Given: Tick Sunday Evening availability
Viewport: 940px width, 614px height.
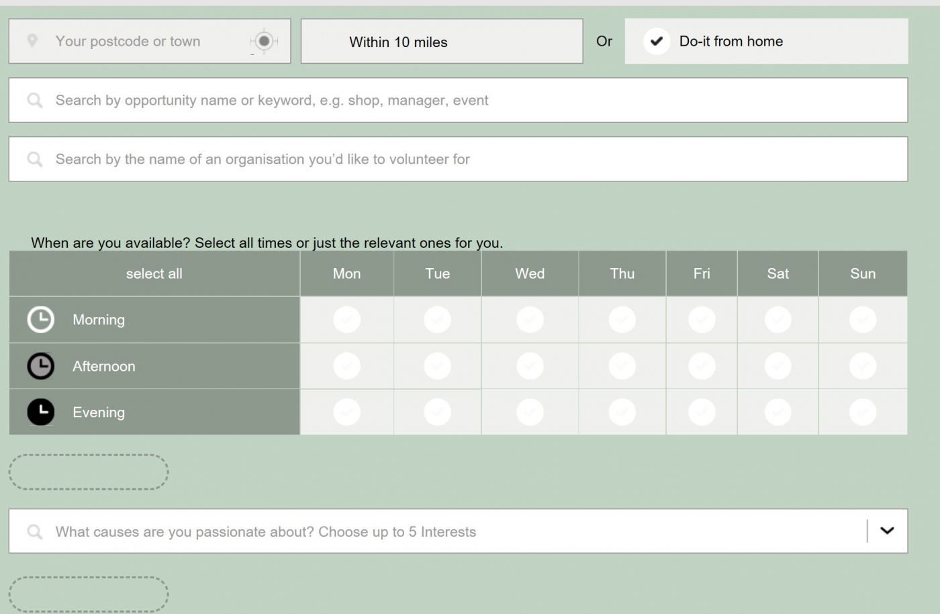Looking at the screenshot, I should [x=863, y=412].
